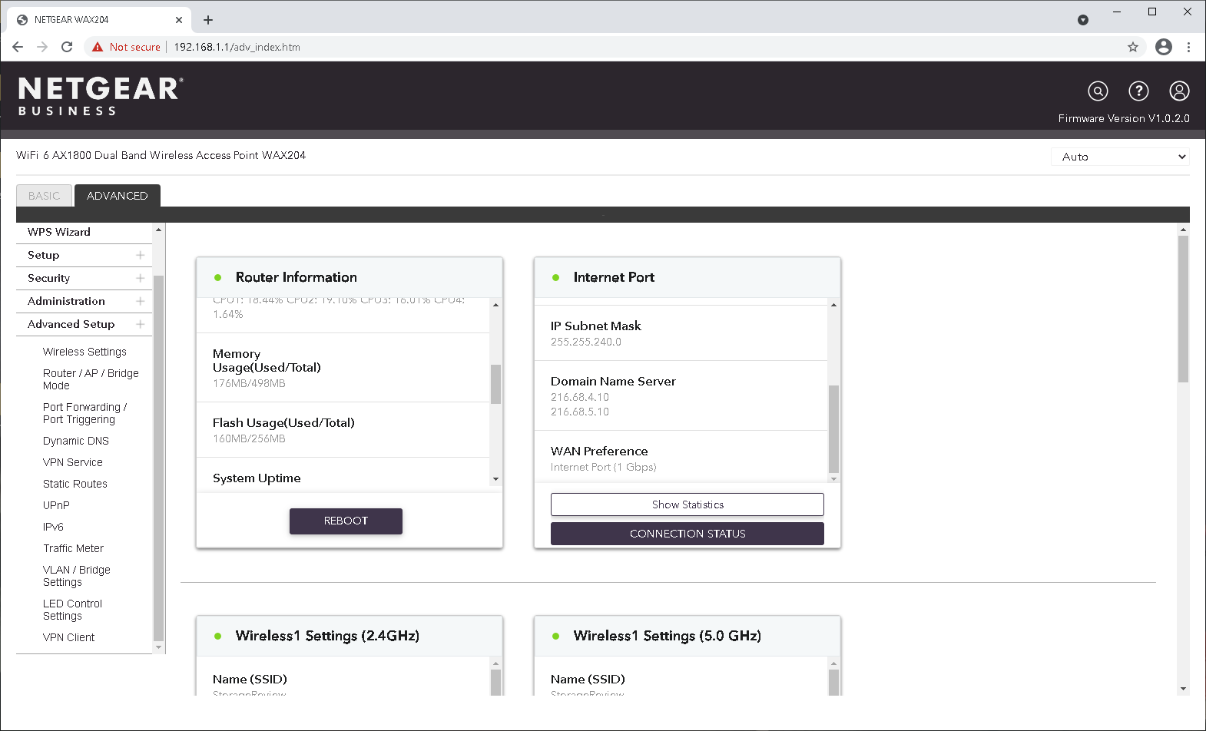Collapse the Advanced Setup section
Viewport: 1206px width, 731px height.
[x=140, y=324]
